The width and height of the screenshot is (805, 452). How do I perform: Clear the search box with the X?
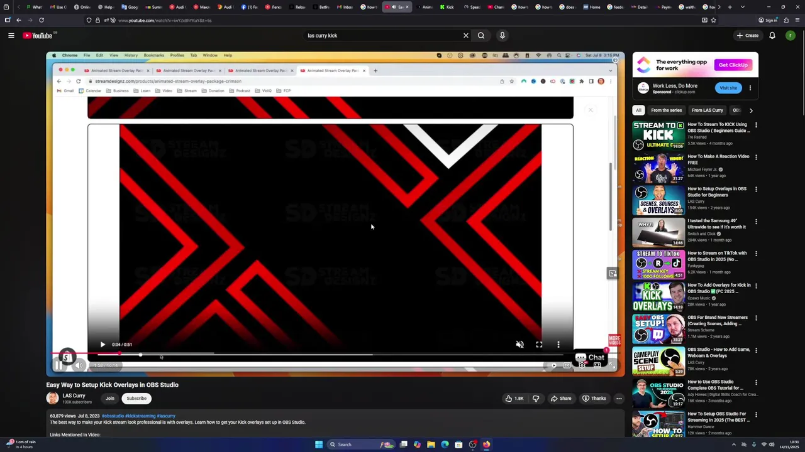(x=466, y=36)
